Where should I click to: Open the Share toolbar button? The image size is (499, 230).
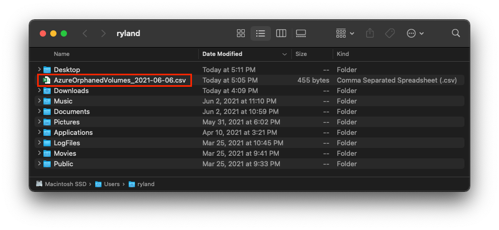(369, 33)
